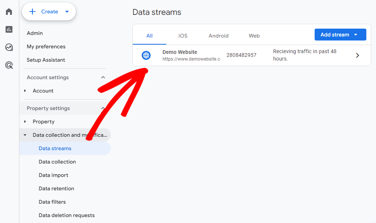Click the Advertising target icon

(x=9, y=65)
